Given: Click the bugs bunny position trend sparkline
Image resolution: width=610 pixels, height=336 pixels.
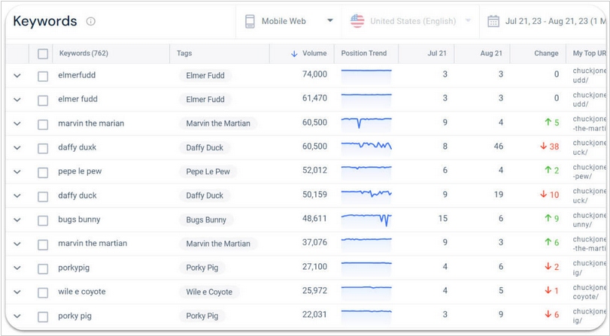Looking at the screenshot, I should click(366, 219).
